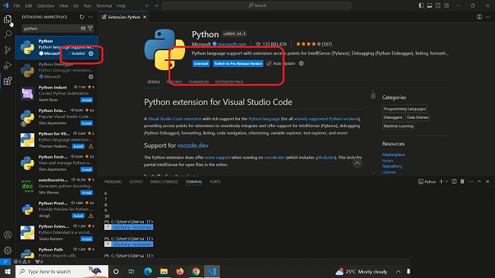This screenshot has height=278, width=495.
Task: Open the Source Control view
Action: [8, 50]
